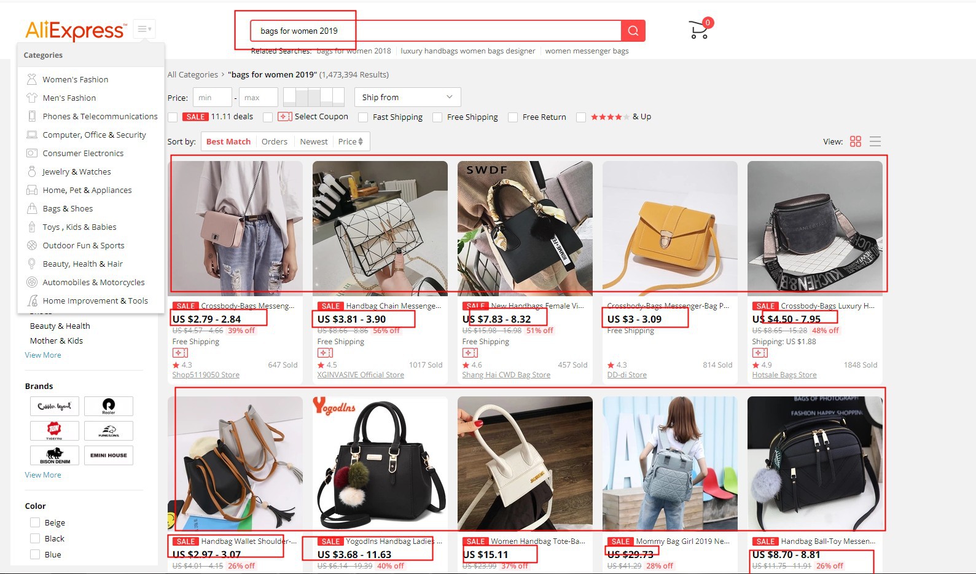Click the Computer, Office & Security laptop icon

coord(32,135)
